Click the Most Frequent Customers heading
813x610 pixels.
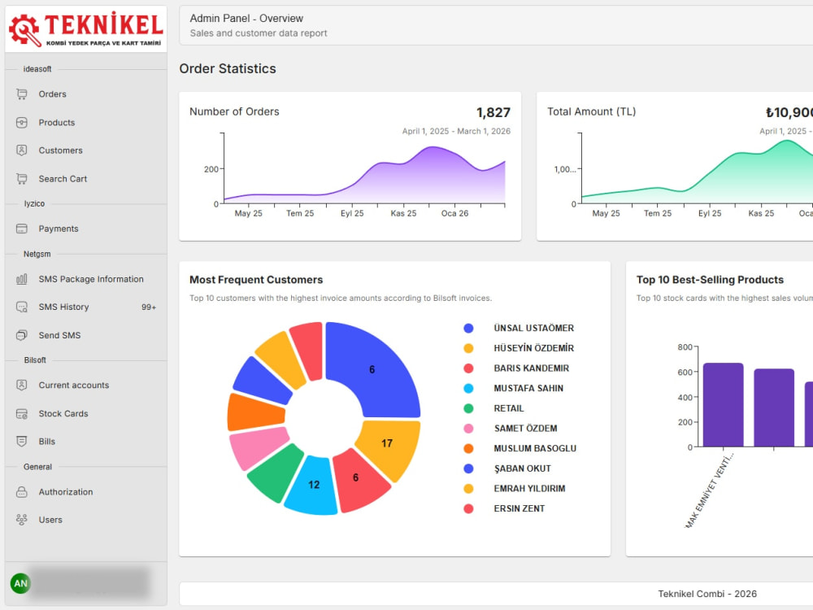point(256,280)
